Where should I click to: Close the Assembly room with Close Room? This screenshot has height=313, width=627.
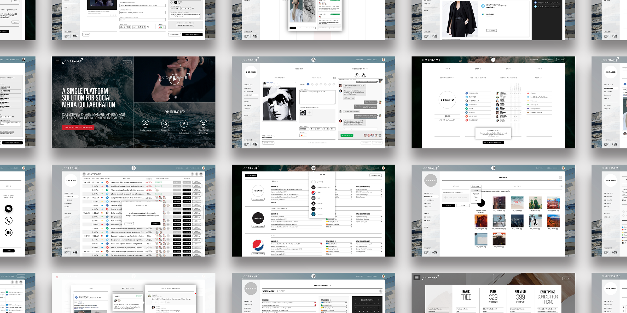(268, 143)
